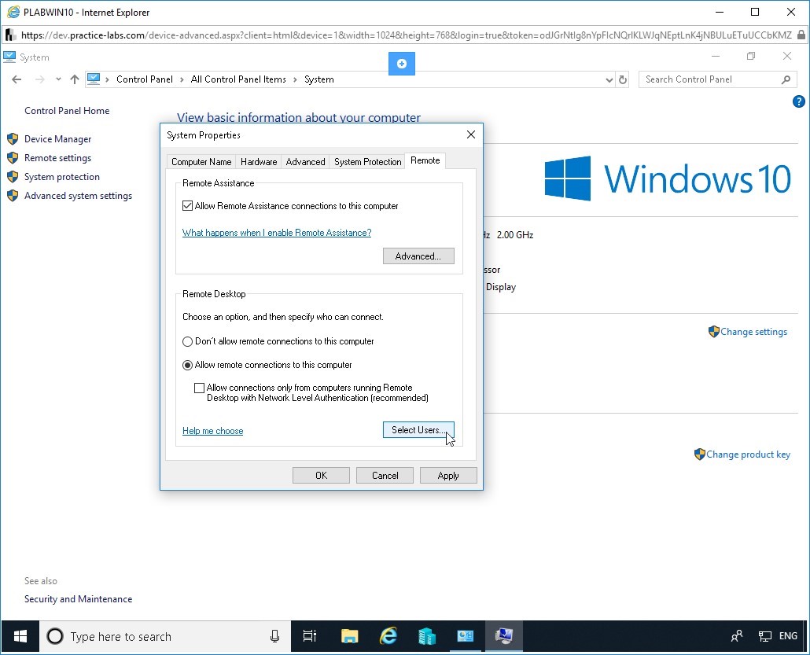The image size is (810, 655).
Task: Go back with the left arrow
Action: (x=17, y=79)
